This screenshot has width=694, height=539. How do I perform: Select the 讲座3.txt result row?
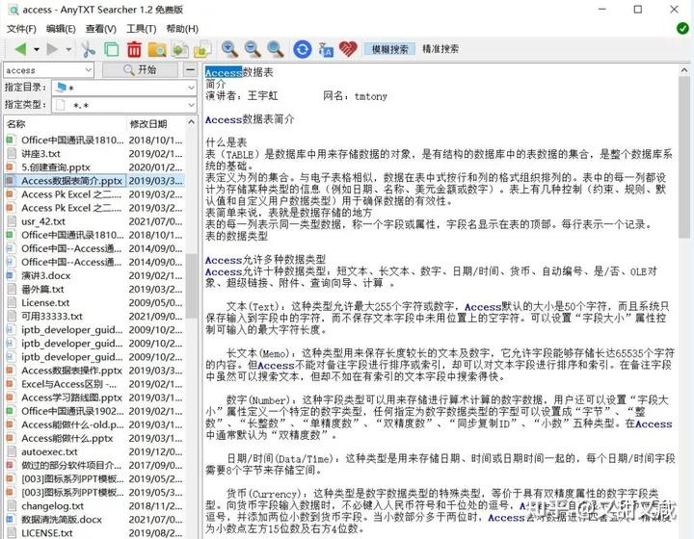pos(94,154)
